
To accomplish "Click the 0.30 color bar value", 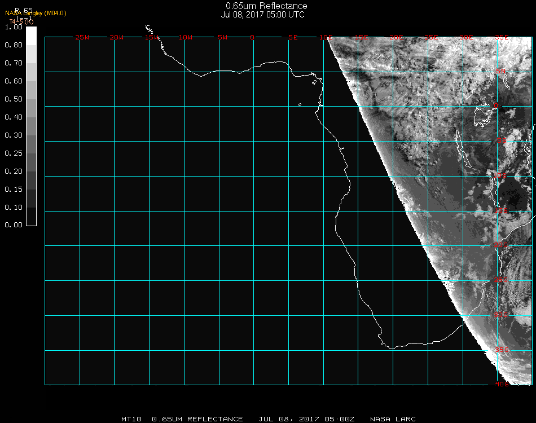I will point(14,135).
